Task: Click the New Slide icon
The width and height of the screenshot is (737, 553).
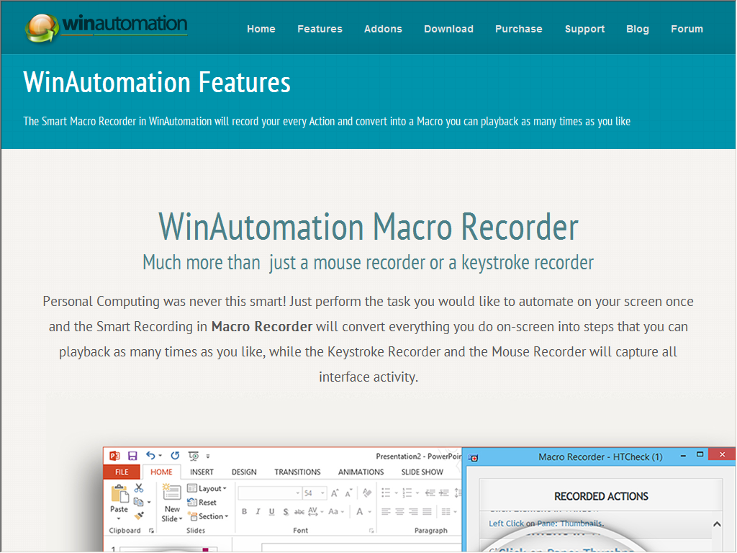Action: click(x=171, y=493)
